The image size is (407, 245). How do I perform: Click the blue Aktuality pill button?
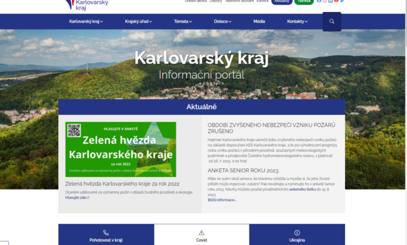click(282, 2)
